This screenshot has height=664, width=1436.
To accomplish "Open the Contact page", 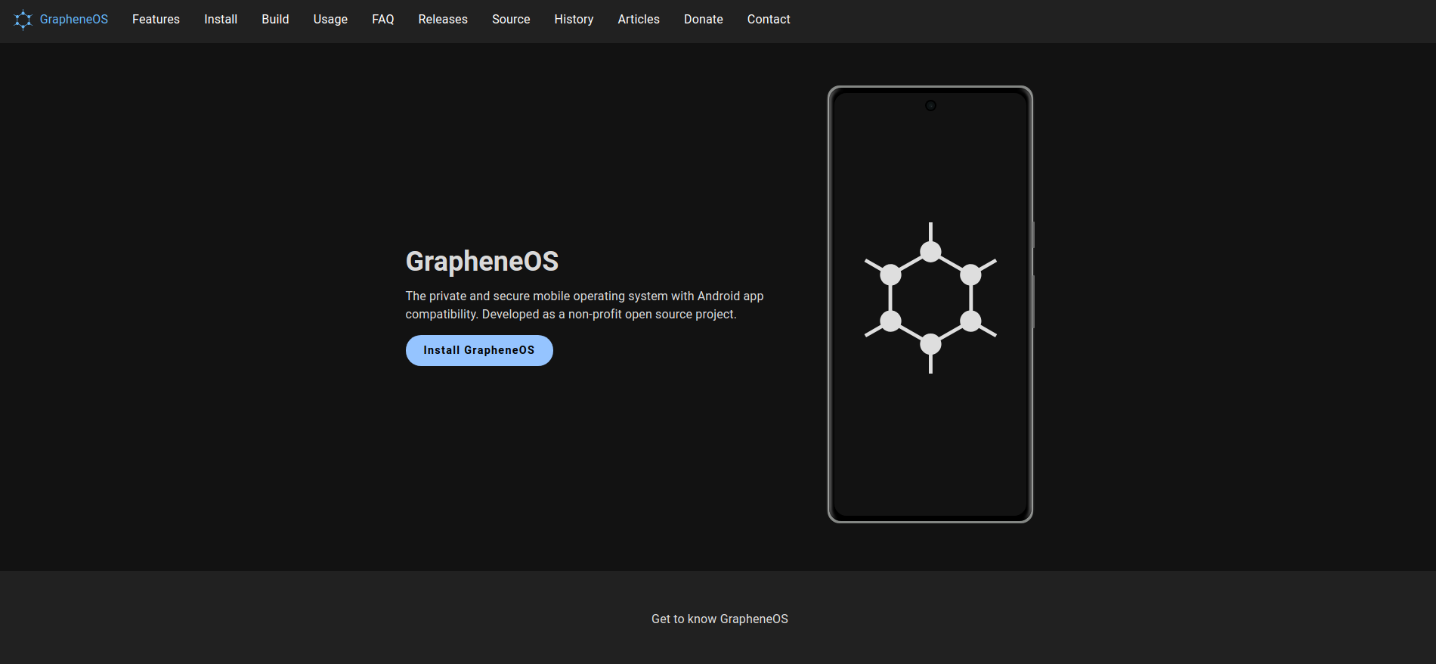I will click(x=769, y=20).
